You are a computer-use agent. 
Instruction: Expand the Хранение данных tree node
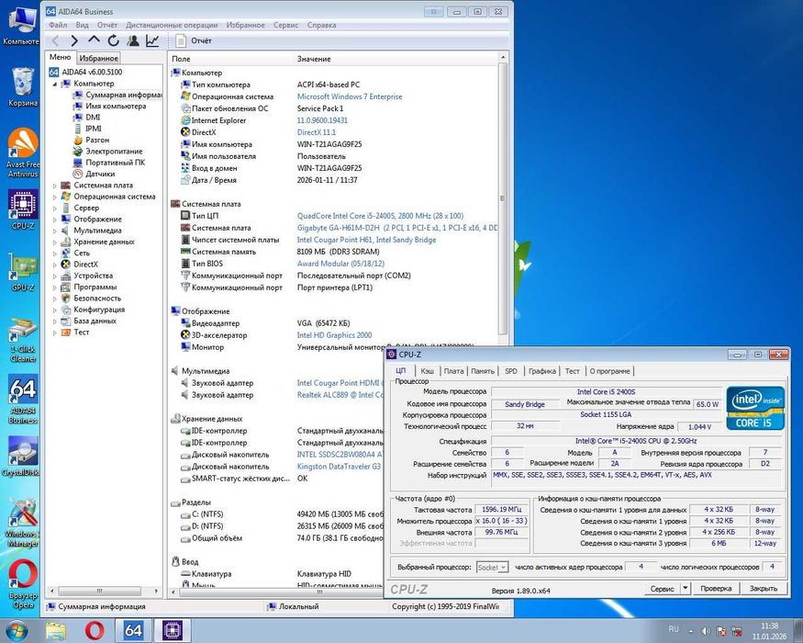point(55,242)
